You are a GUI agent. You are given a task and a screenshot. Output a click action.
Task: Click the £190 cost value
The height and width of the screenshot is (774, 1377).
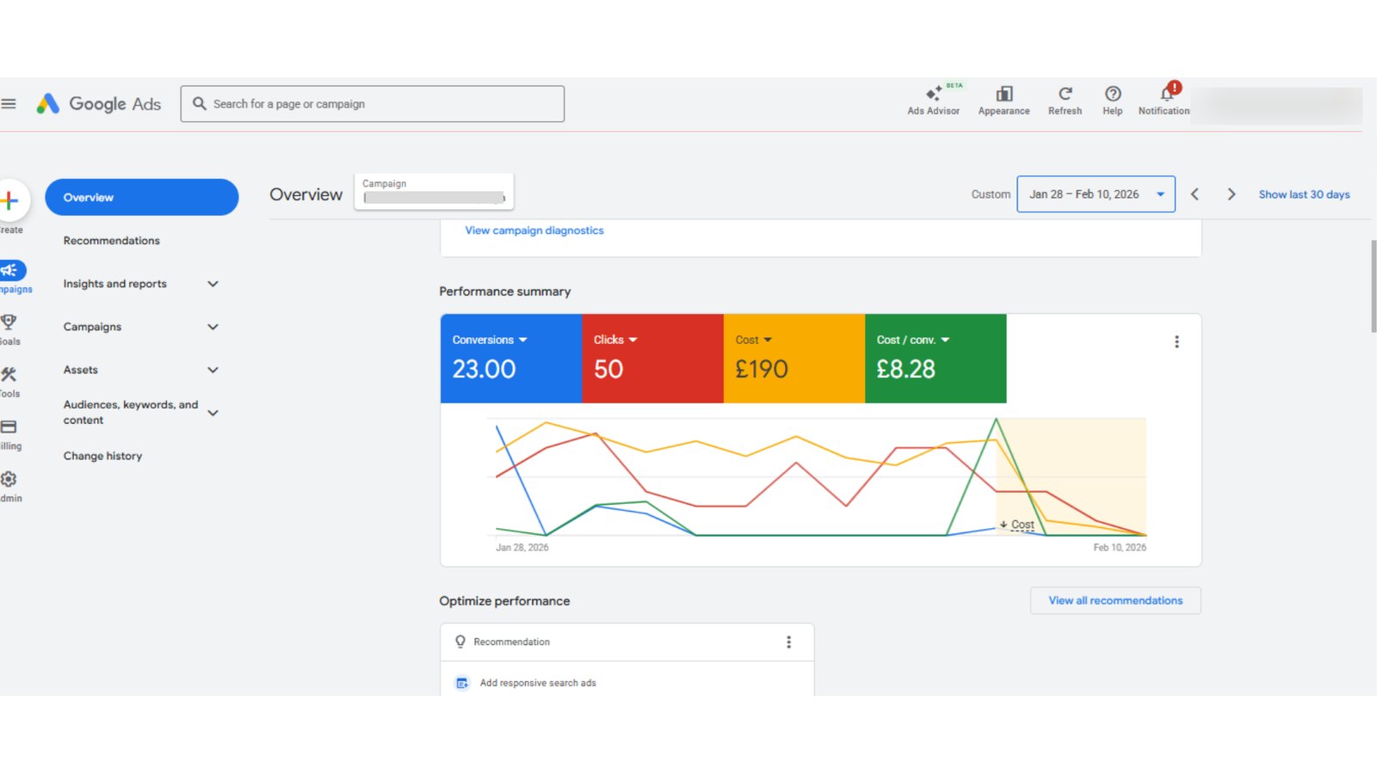coord(762,369)
